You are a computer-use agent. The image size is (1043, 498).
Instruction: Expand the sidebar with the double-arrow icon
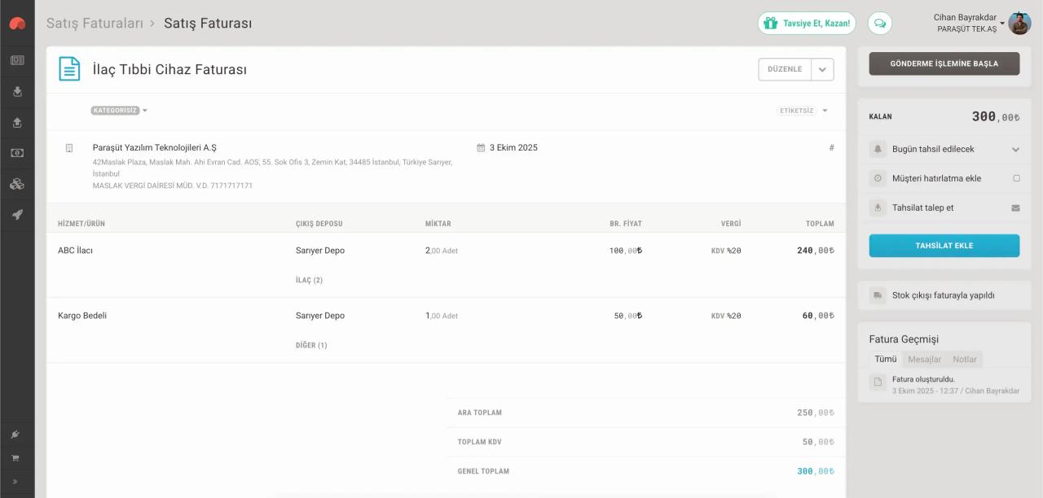(x=15, y=482)
